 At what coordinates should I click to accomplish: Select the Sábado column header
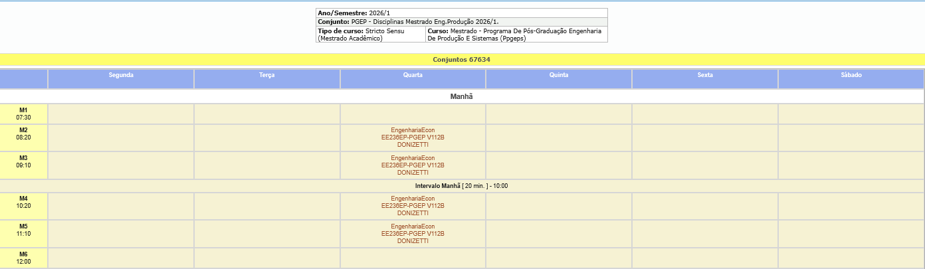coord(851,76)
